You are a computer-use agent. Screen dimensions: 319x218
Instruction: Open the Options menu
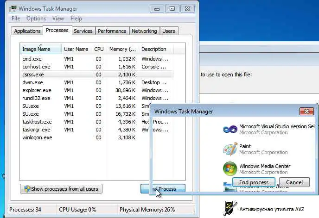click(x=36, y=19)
